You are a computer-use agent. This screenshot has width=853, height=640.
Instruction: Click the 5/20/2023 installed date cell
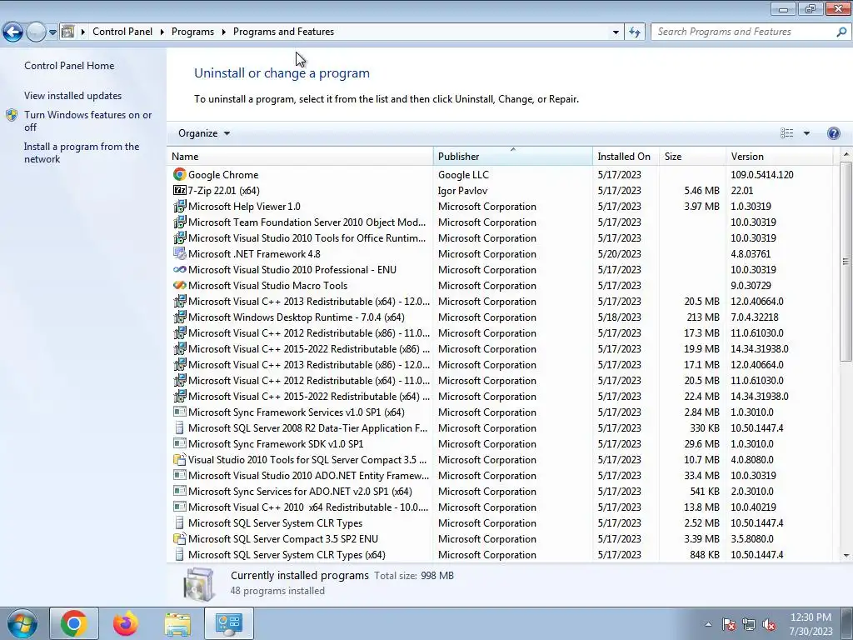[619, 253]
